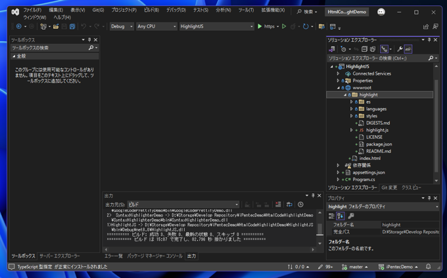Switch to the エラー一覧 tab
Viewport: 447px width, 278px height.
pyautogui.click(x=114, y=256)
